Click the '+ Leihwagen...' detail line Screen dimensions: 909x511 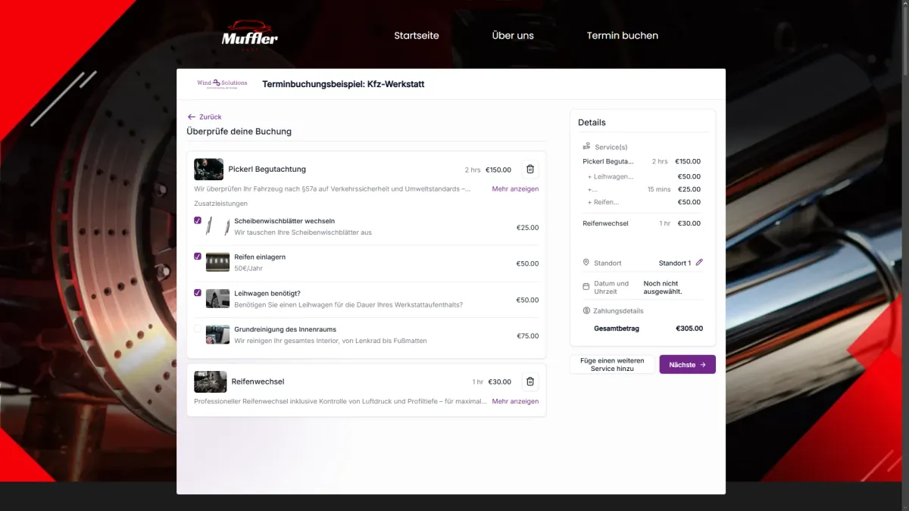[611, 176]
